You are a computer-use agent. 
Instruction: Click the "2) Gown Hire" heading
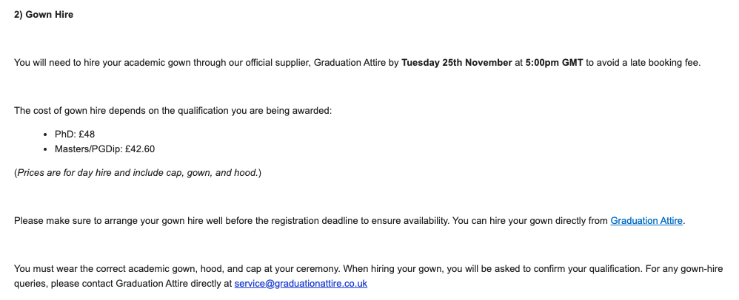(44, 14)
